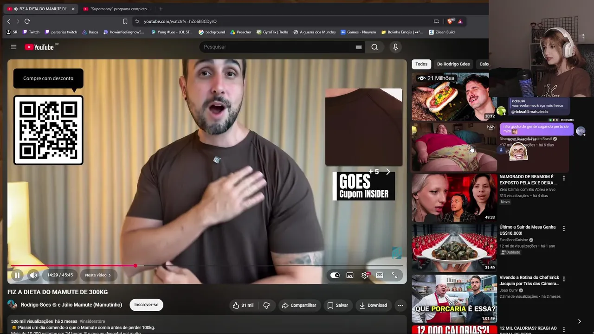Go back to the previous page
The image size is (594, 334).
click(x=8, y=21)
